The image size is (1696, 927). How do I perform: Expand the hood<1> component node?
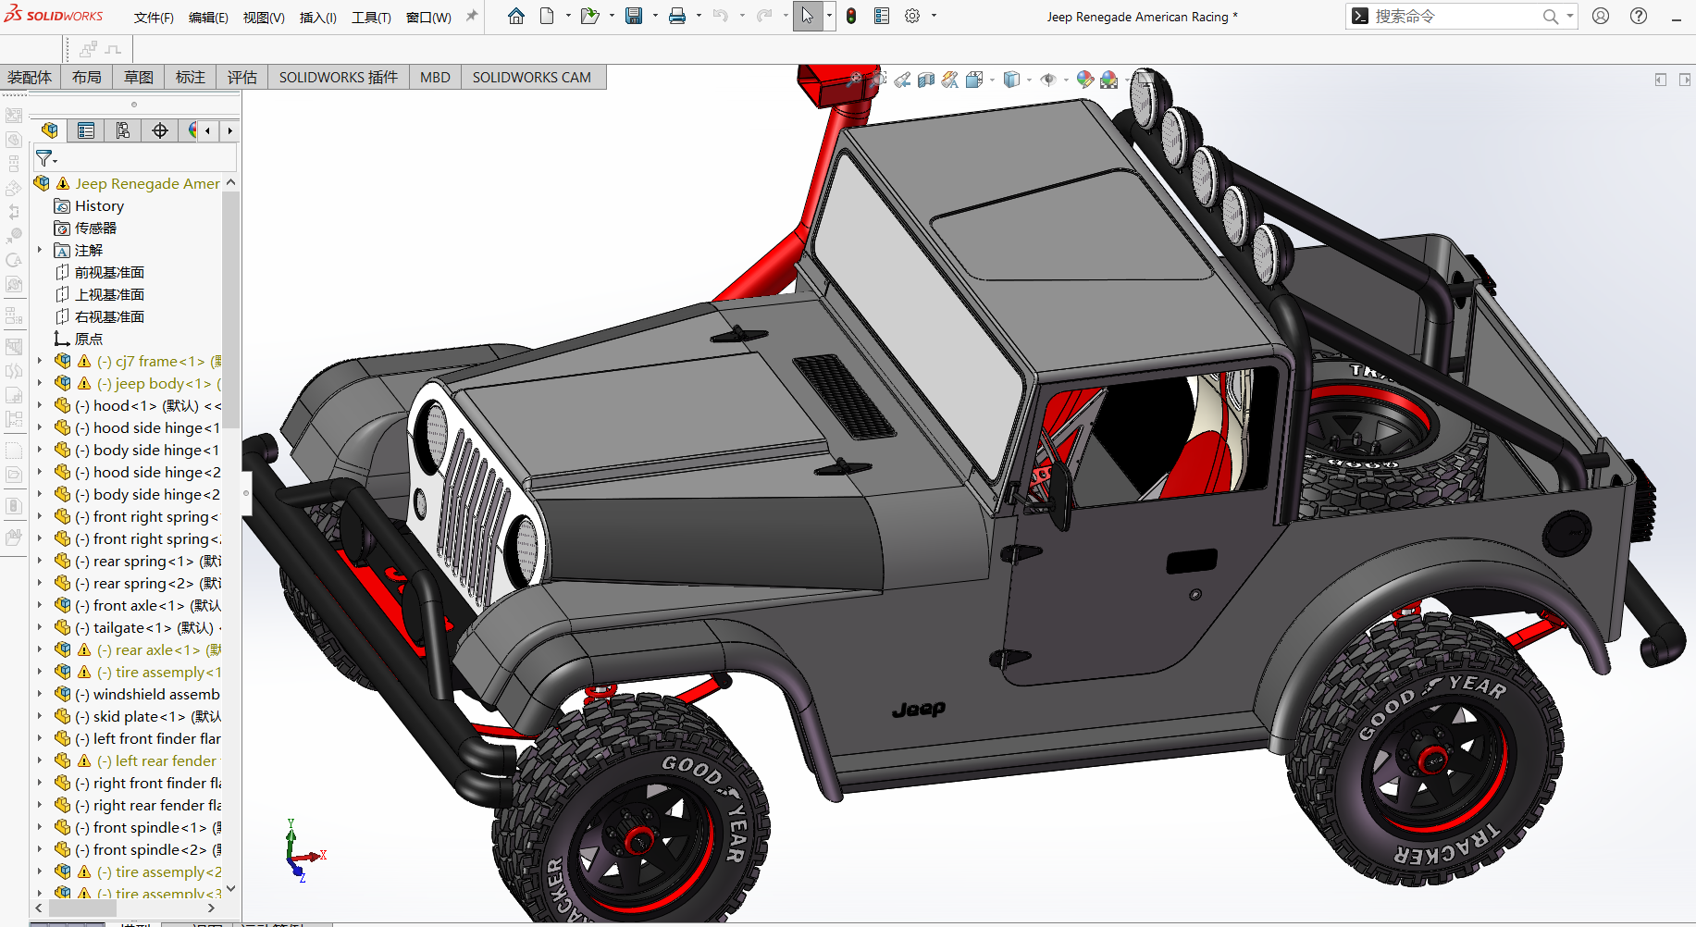tap(40, 405)
